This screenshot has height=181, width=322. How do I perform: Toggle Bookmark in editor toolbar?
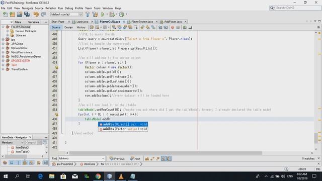153,27
